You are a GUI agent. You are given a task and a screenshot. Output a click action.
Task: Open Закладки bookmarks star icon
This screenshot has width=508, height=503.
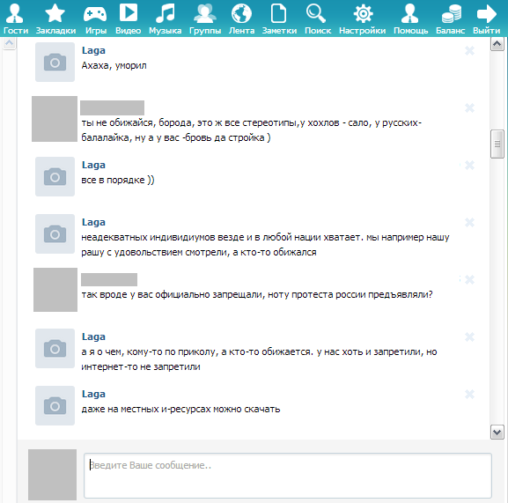point(55,18)
